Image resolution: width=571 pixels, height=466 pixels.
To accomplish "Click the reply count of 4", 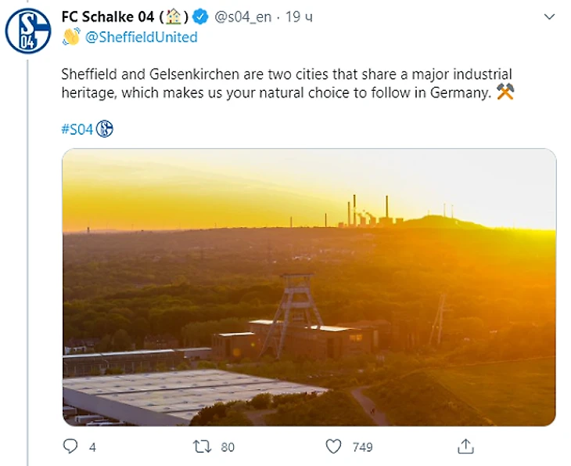I will point(92,447).
